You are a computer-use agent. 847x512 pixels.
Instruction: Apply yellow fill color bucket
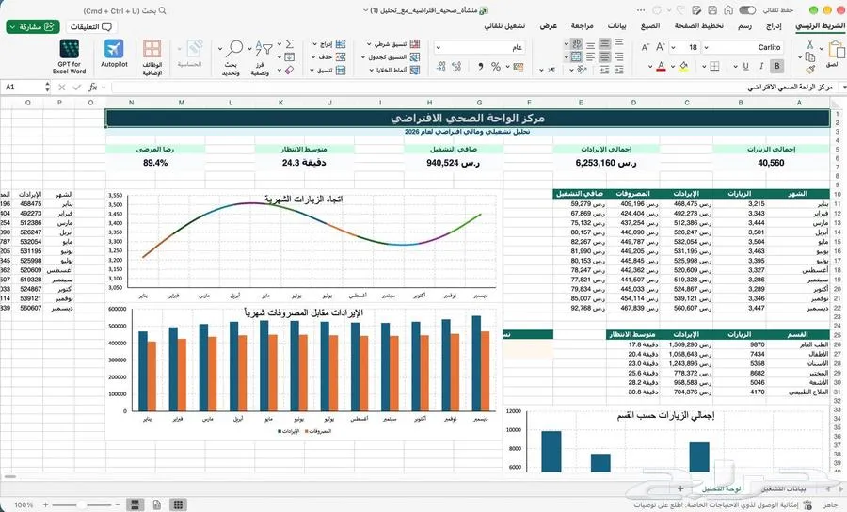[x=683, y=67]
